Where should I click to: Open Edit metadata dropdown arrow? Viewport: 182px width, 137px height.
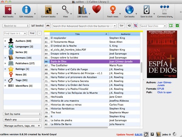[x=35, y=14]
